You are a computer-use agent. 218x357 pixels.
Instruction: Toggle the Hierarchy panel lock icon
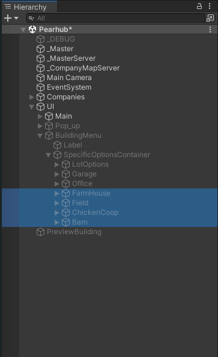(x=199, y=6)
